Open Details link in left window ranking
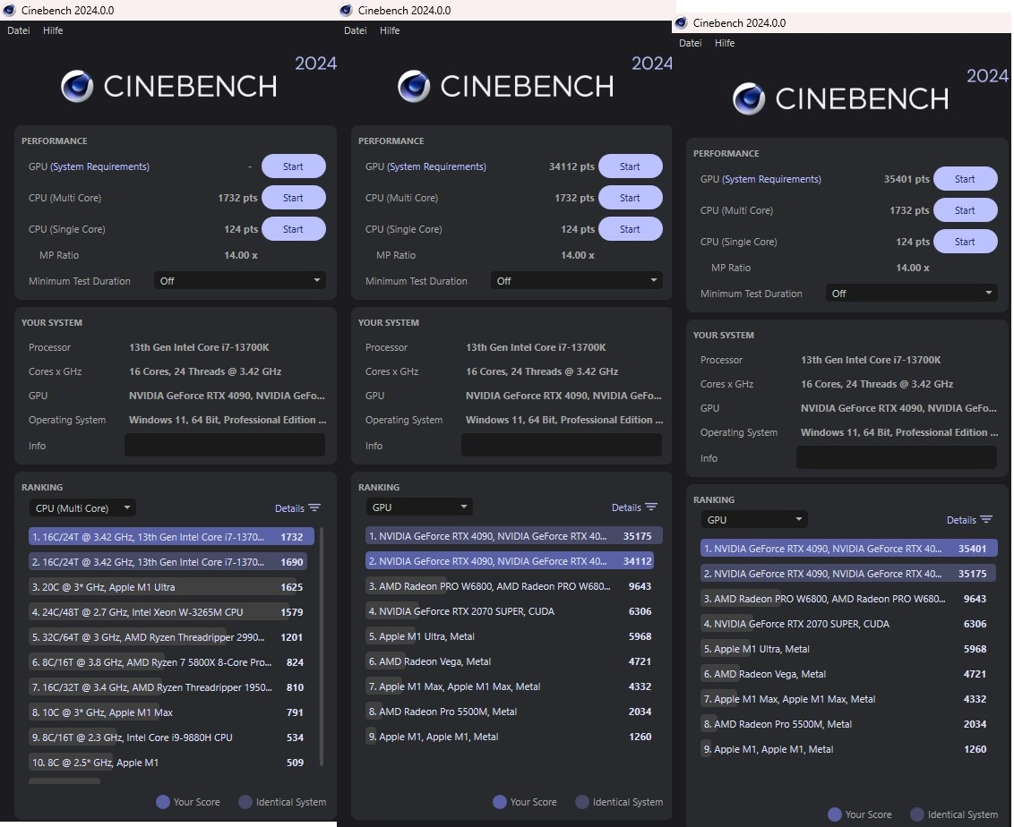 [x=289, y=508]
